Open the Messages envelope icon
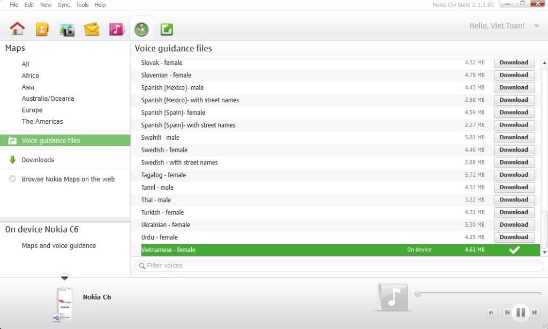548x329 pixels. pos(92,29)
